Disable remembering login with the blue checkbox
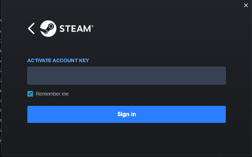The image size is (252, 157). 30,94
